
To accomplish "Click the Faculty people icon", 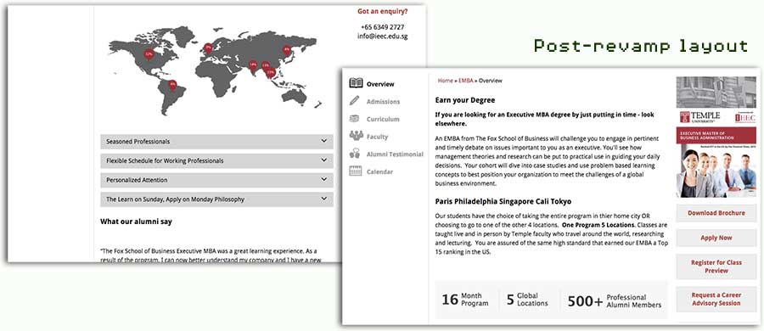I will point(357,136).
